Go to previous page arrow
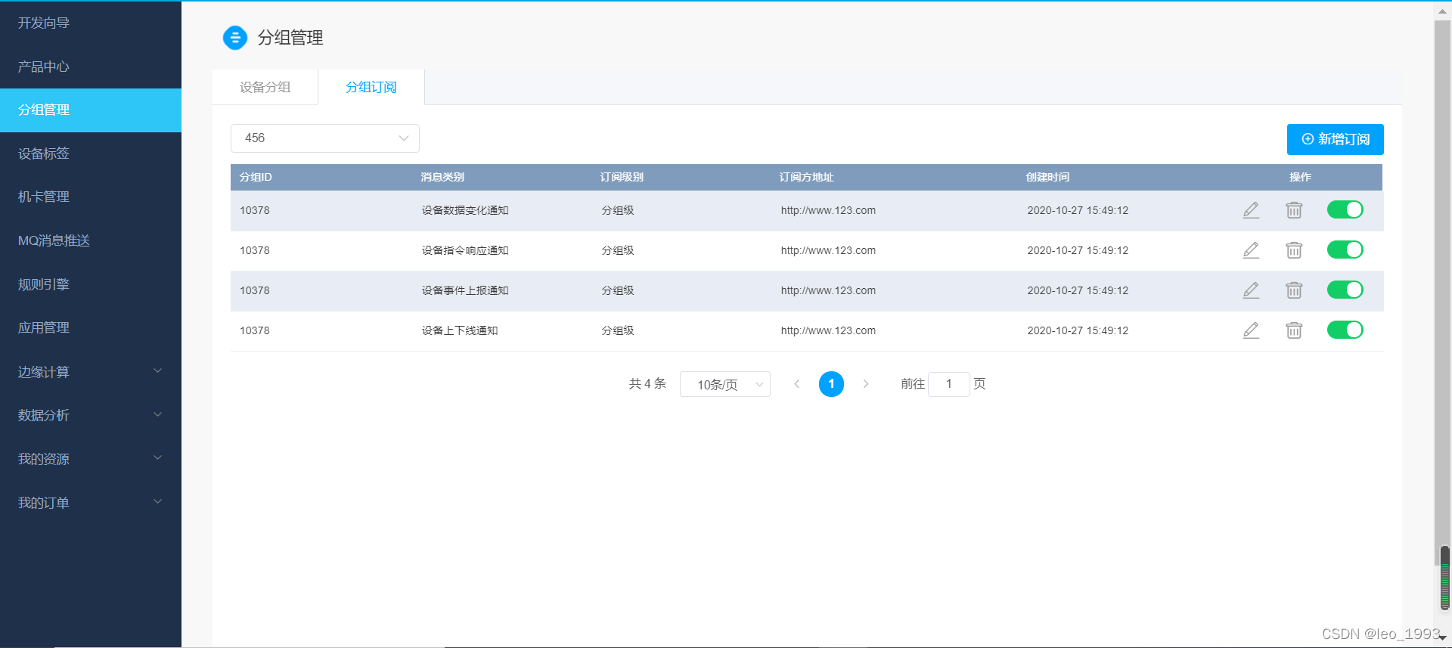The width and height of the screenshot is (1452, 648). [x=796, y=384]
